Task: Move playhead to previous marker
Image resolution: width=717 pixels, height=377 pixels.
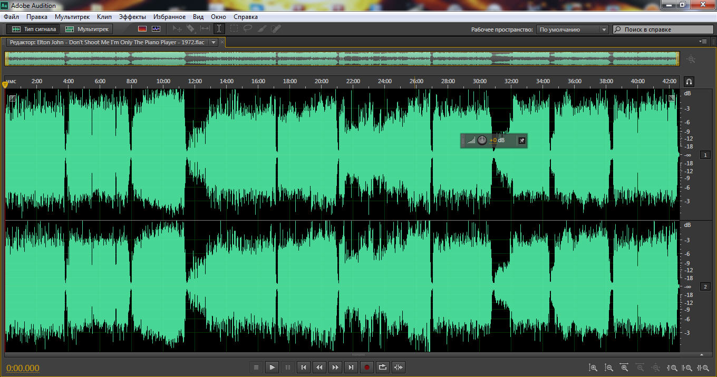Action: tap(304, 367)
